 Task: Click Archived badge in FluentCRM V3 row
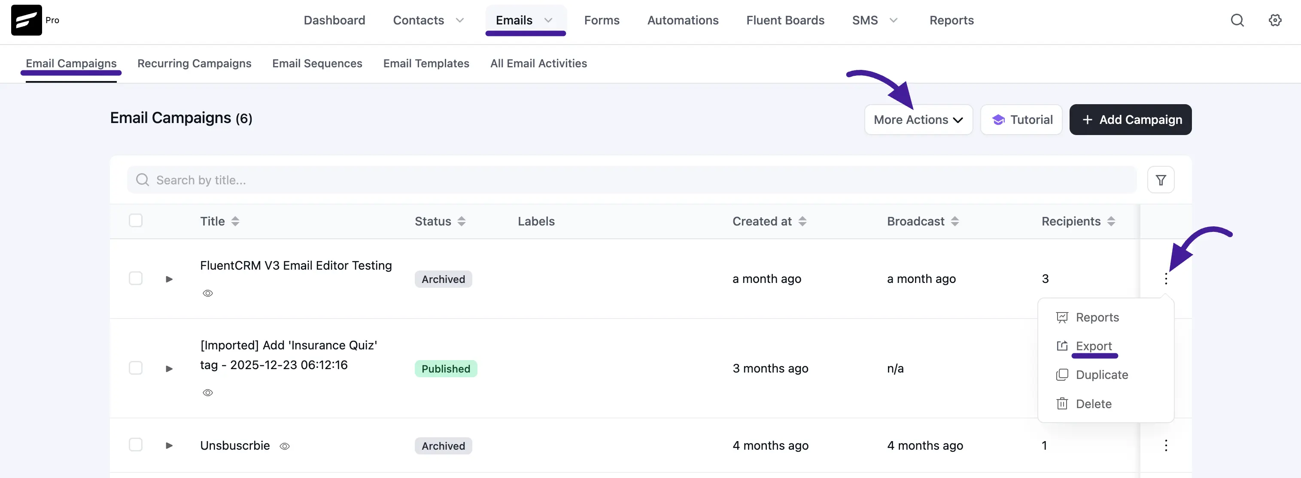point(443,279)
